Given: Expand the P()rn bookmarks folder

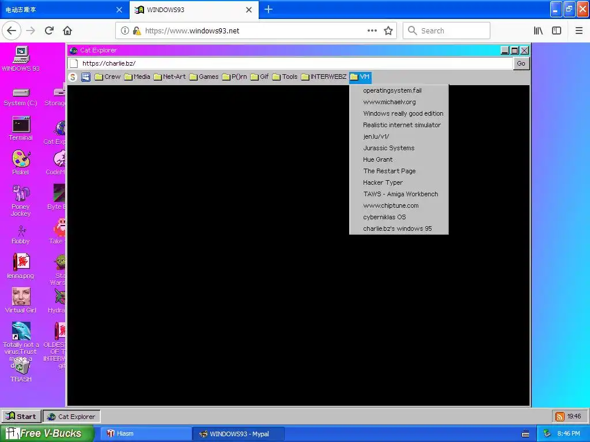Looking at the screenshot, I should tap(235, 77).
